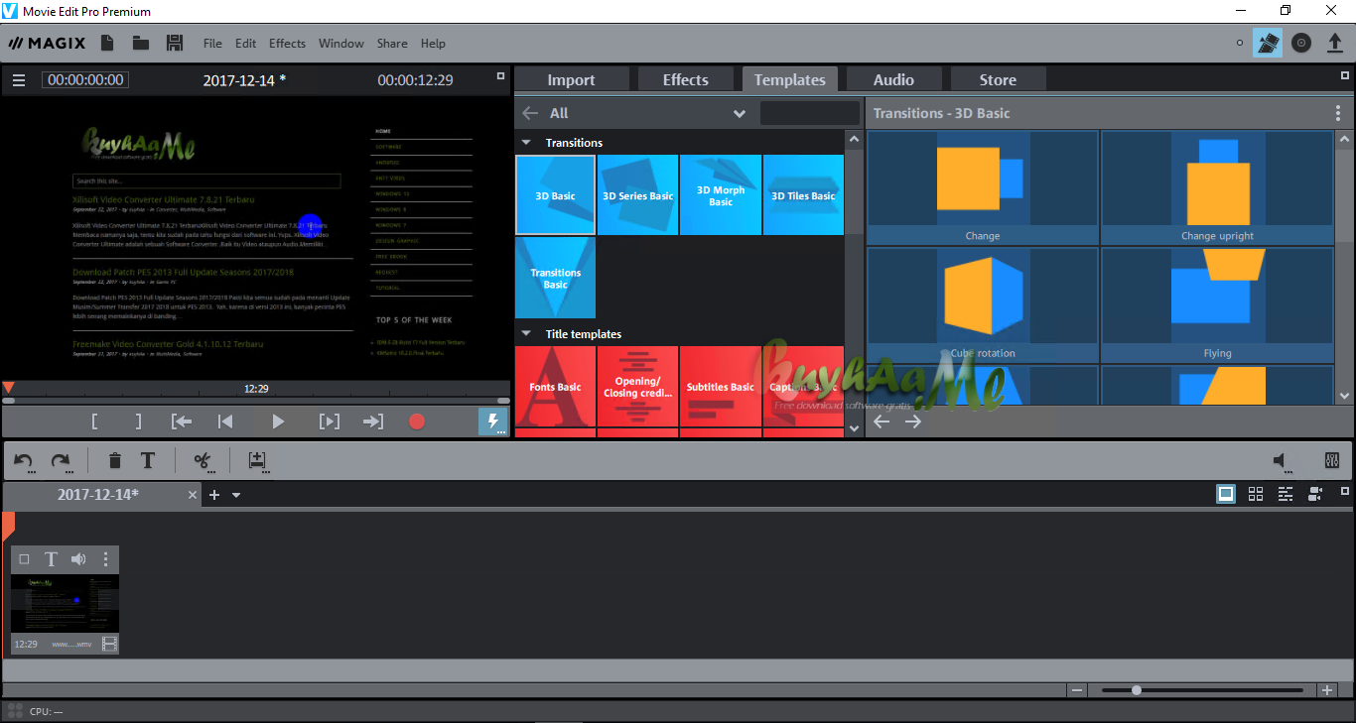Viewport: 1356px width, 723px height.
Task: Redo the last action
Action: click(x=61, y=461)
